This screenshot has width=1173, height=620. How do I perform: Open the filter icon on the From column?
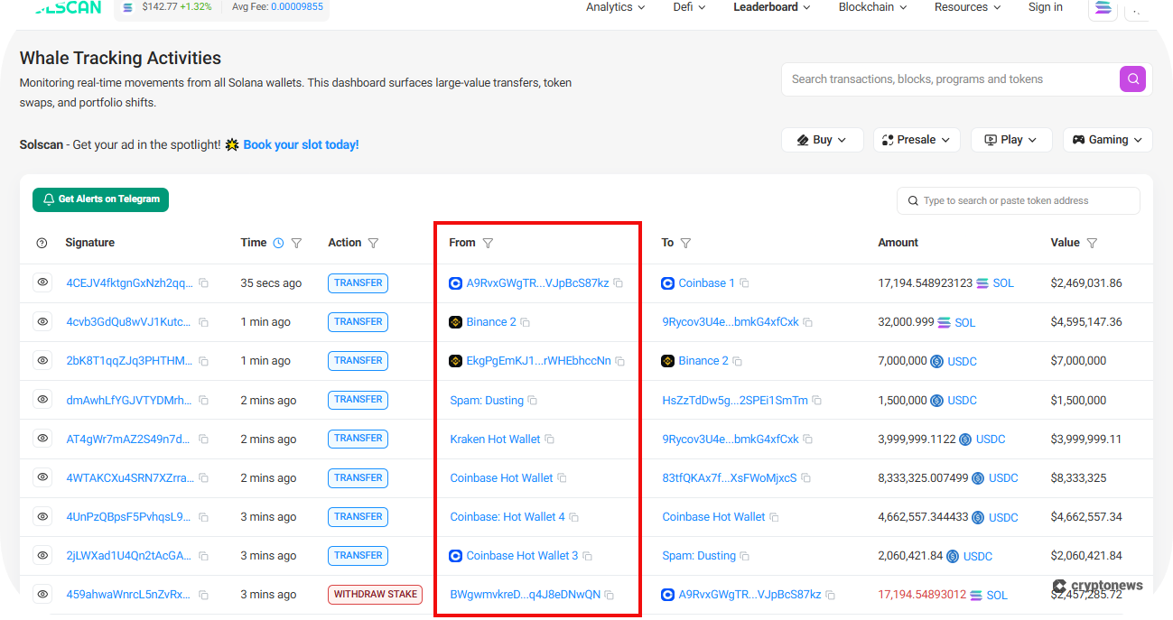488,243
